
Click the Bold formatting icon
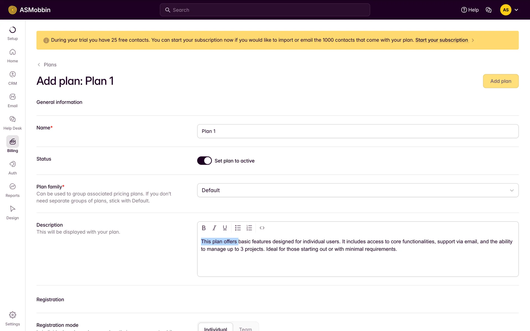[204, 228]
